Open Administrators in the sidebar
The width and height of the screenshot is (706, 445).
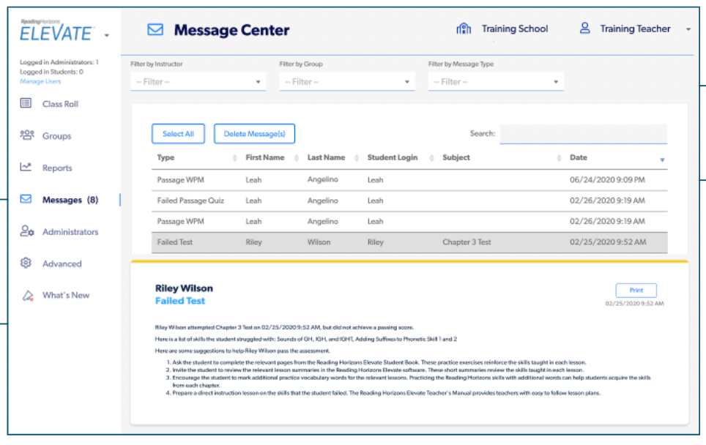point(70,232)
